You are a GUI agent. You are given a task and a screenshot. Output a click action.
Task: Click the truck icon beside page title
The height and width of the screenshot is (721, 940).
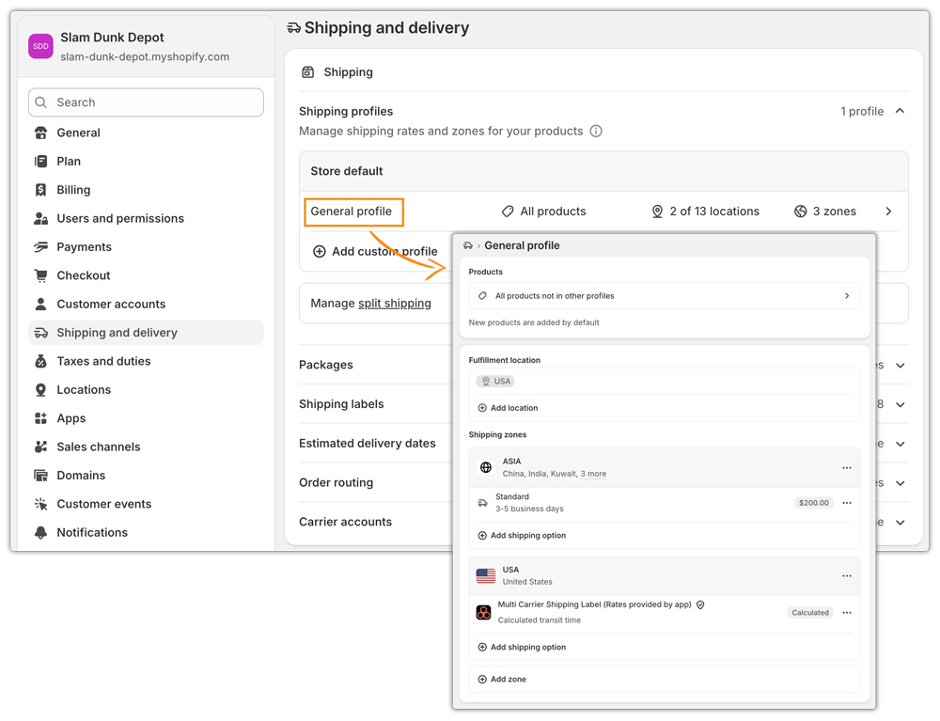click(x=293, y=27)
